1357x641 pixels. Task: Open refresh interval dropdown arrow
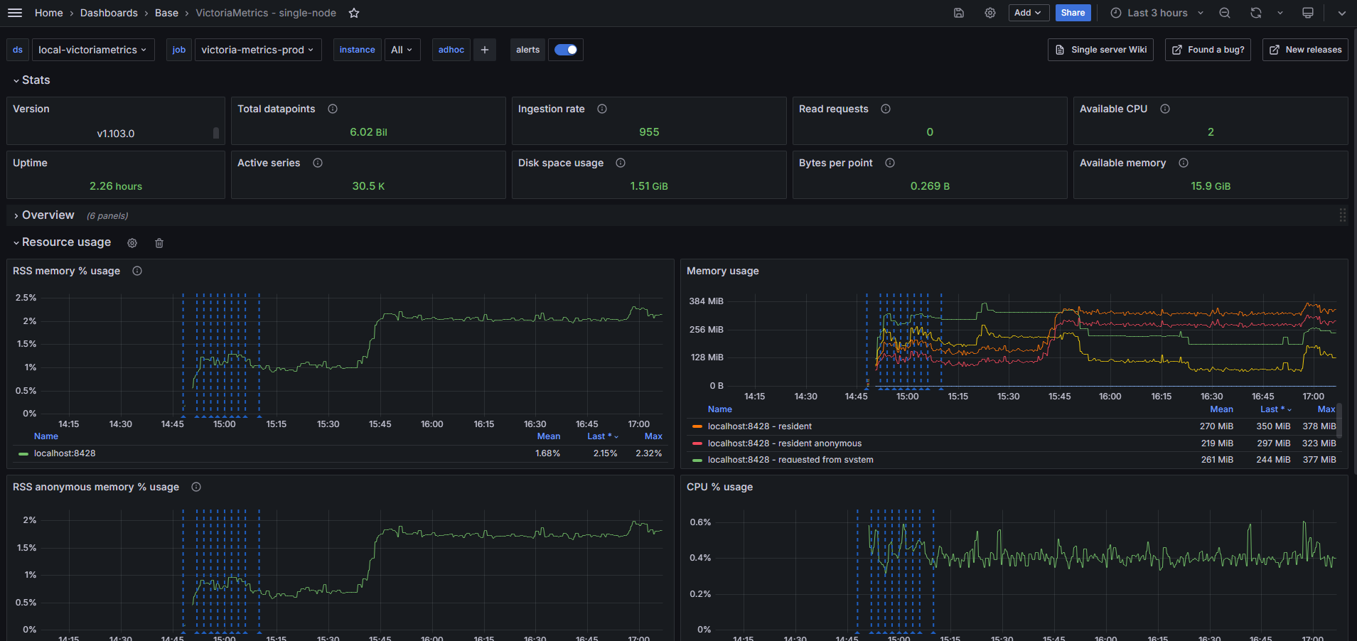coord(1280,13)
